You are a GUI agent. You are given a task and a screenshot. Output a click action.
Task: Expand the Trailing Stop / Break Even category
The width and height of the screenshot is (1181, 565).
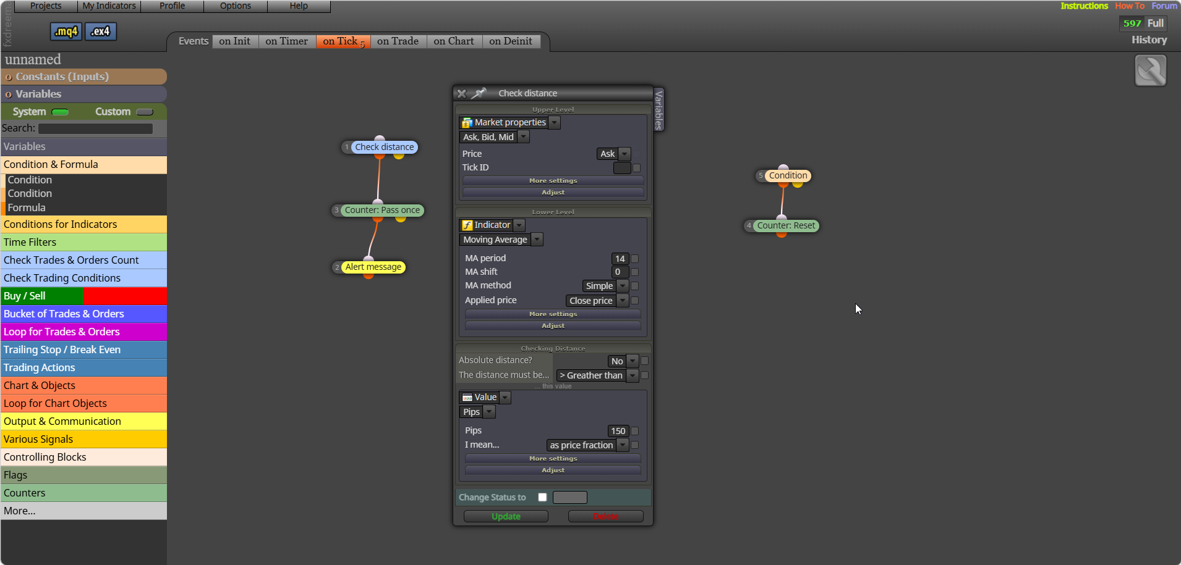(83, 349)
